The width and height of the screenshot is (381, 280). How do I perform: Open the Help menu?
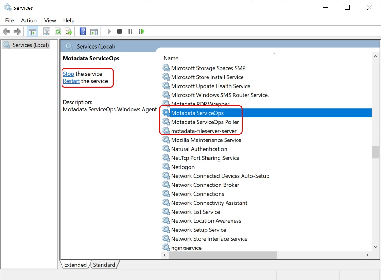[x=69, y=20]
